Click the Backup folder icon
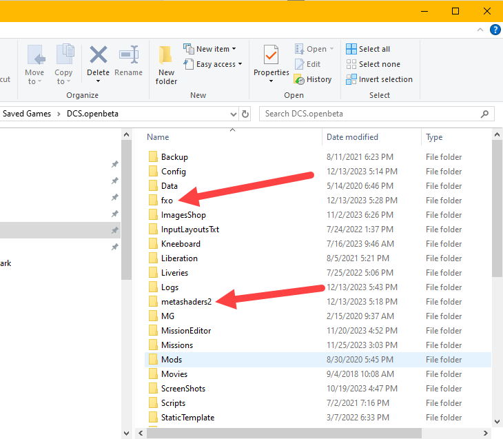The height and width of the screenshot is (439, 503). point(154,156)
